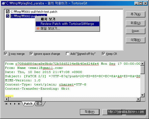Click the horizontal scroll right arrow

point(138,99)
